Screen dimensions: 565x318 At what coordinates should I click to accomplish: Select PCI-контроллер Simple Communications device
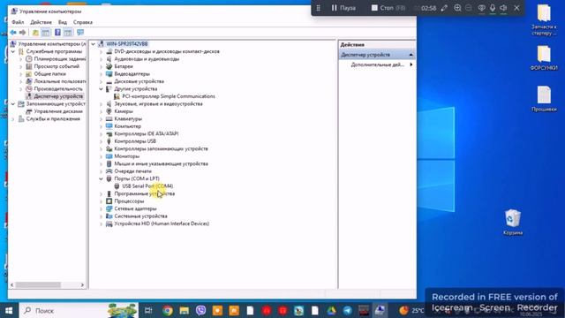(x=169, y=96)
